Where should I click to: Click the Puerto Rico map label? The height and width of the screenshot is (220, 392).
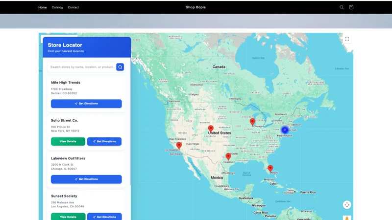click(308, 192)
